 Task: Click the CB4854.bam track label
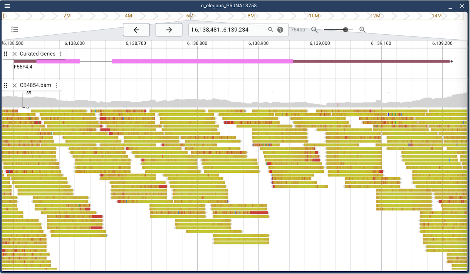pyautogui.click(x=35, y=85)
